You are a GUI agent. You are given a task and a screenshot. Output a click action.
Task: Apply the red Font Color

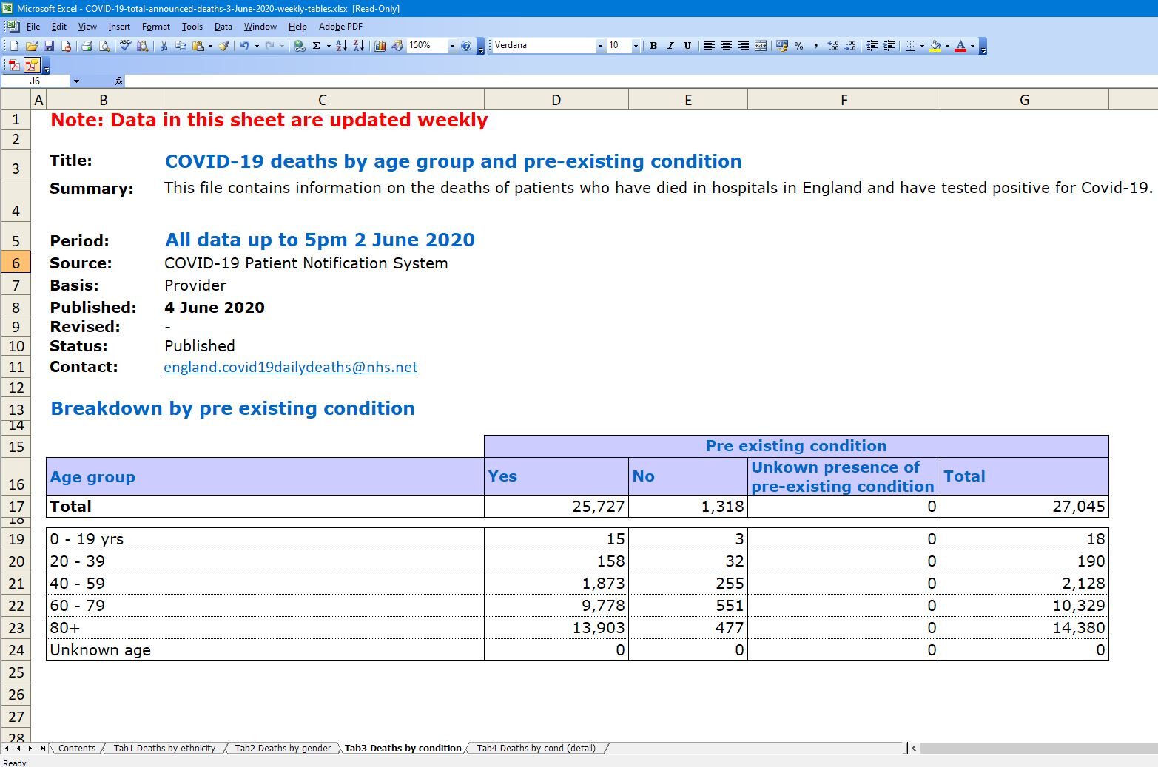pyautogui.click(x=960, y=46)
